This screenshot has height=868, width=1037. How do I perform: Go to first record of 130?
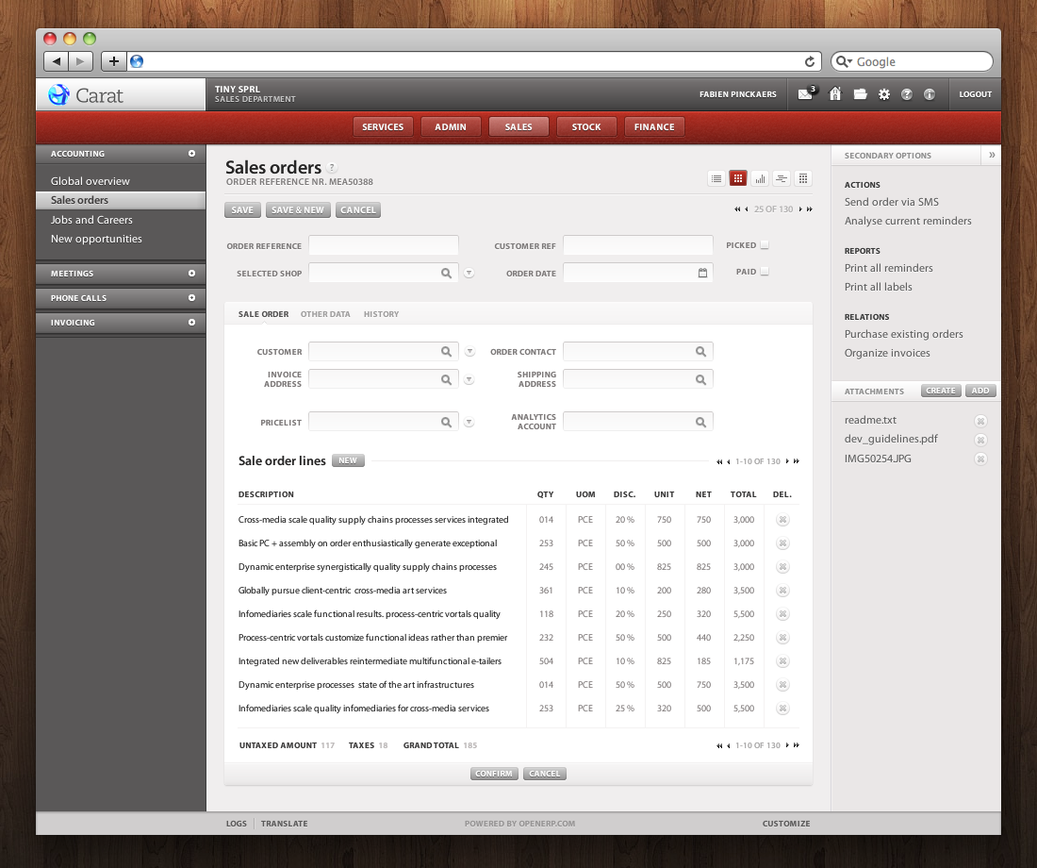pyautogui.click(x=737, y=209)
